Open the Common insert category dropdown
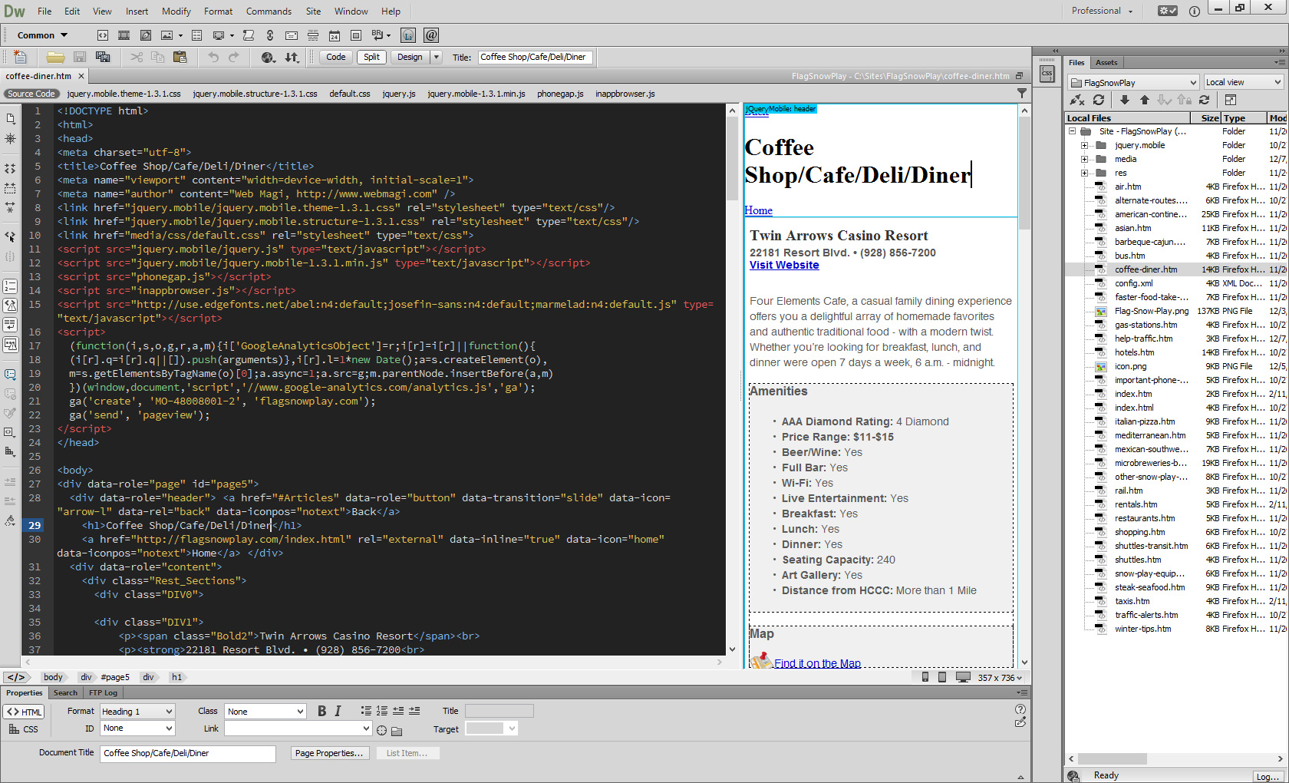Screen dimensions: 1289x783 tap(43, 35)
